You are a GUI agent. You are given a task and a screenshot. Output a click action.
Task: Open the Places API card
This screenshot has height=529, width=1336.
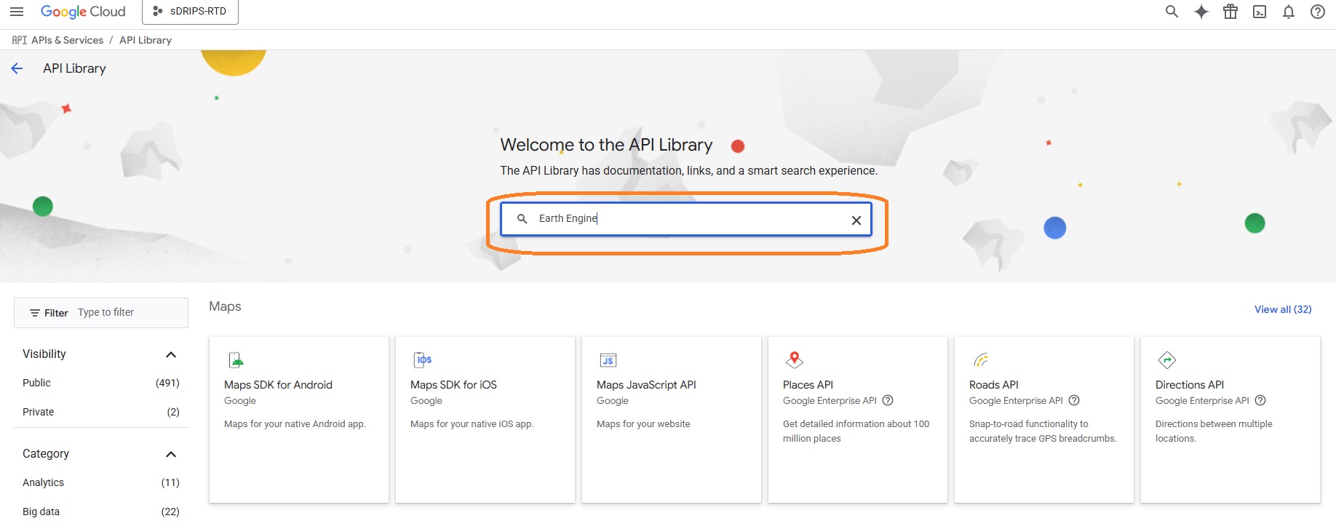[858, 420]
